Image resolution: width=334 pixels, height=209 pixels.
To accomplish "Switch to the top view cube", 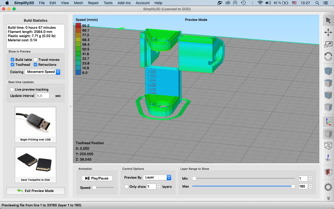I will click(328, 83).
